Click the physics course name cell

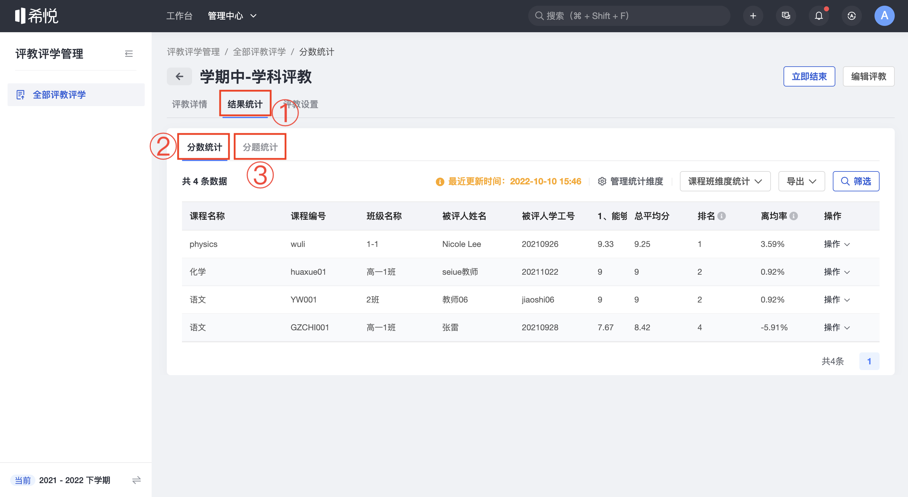pyautogui.click(x=203, y=244)
